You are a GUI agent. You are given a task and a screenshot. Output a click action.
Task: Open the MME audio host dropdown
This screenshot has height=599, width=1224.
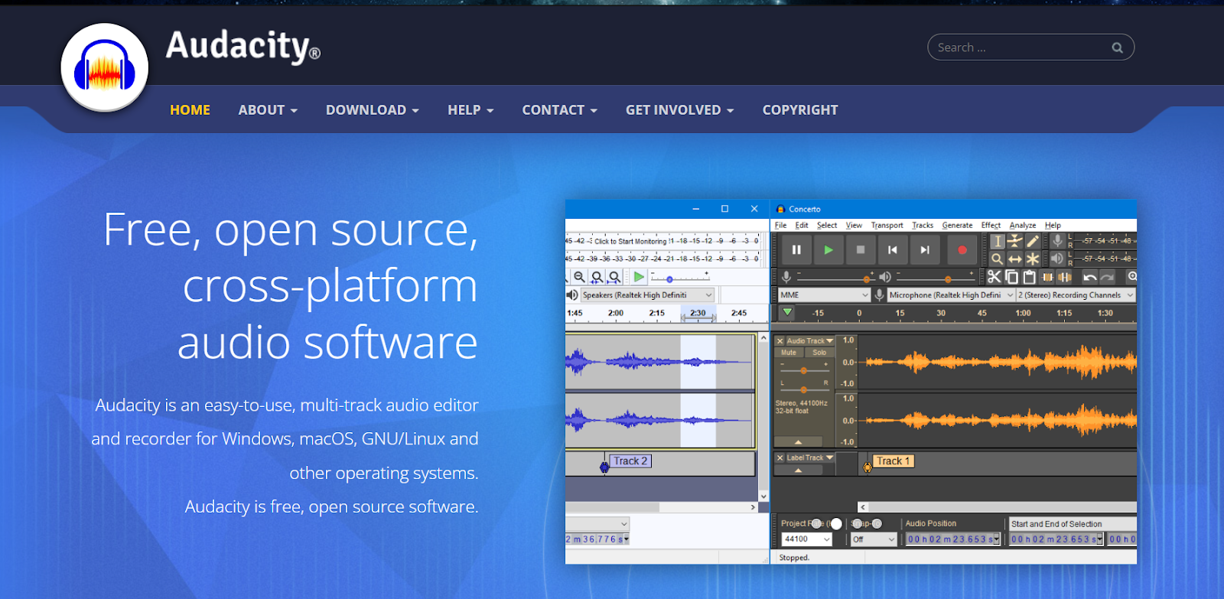tap(825, 295)
